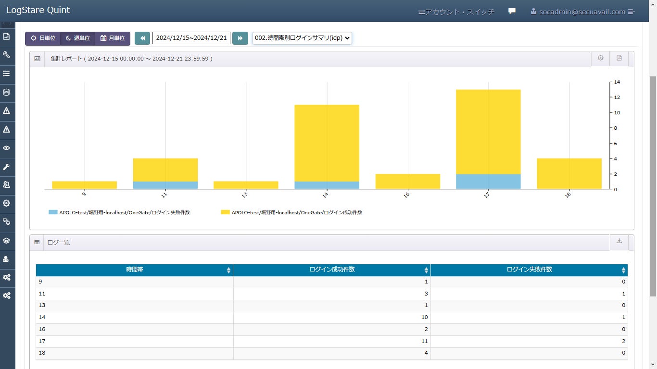Click the layers stack icon in the sidebar
Viewport: 657px width, 369px height.
(x=7, y=240)
